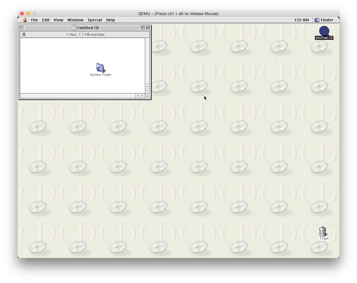Click the collapse box of Untitled CD window
Screen dimensions: 357x283
[148, 28]
